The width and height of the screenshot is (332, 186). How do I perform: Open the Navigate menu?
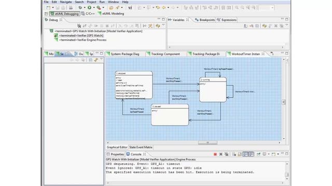click(x=66, y=2)
